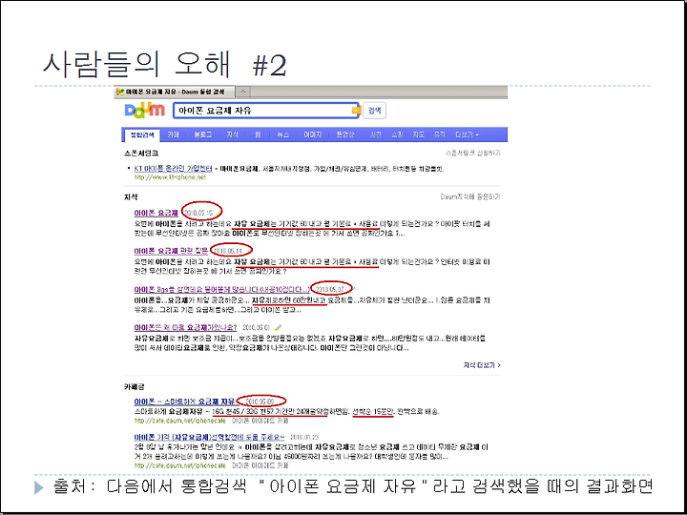The image size is (687, 515).
Task: Switch to the 사전 search tab
Action: (376, 134)
